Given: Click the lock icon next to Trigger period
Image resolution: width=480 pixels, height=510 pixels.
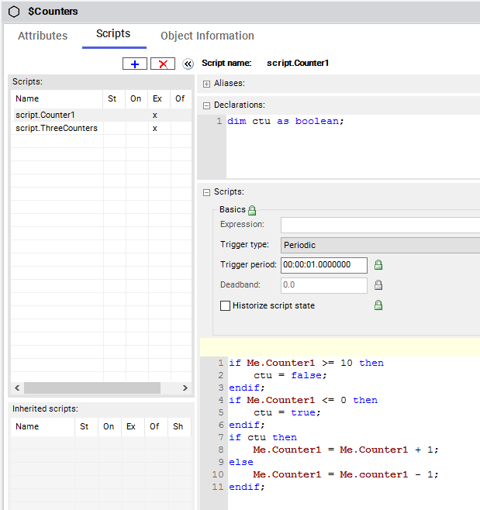Looking at the screenshot, I should click(x=378, y=264).
